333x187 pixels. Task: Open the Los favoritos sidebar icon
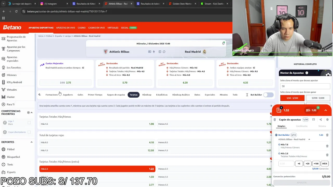click(x=3, y=68)
